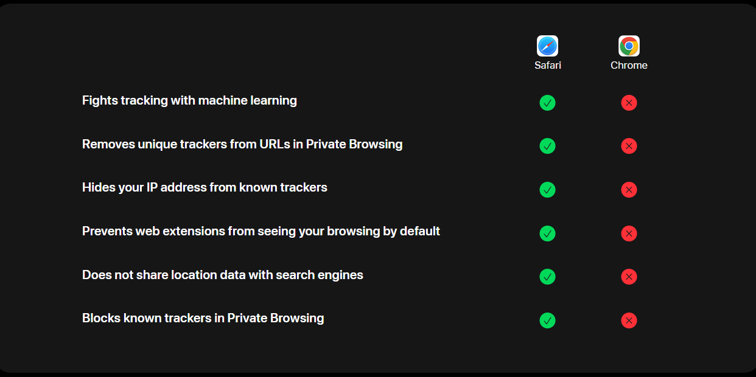Click "Blocks known trackers in Private Browsing" text

[203, 318]
